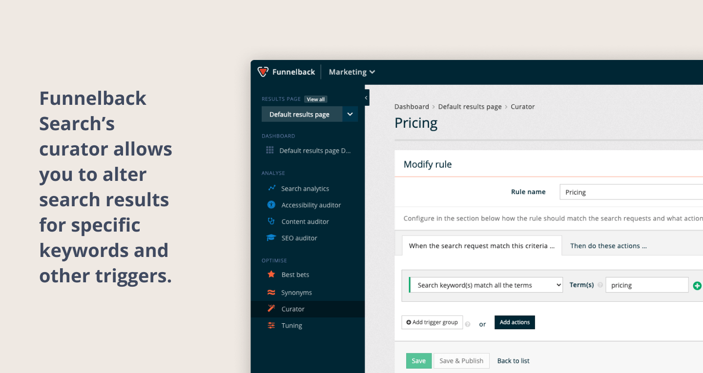
Task: Open Search analytics from the sidebar
Action: [305, 189]
